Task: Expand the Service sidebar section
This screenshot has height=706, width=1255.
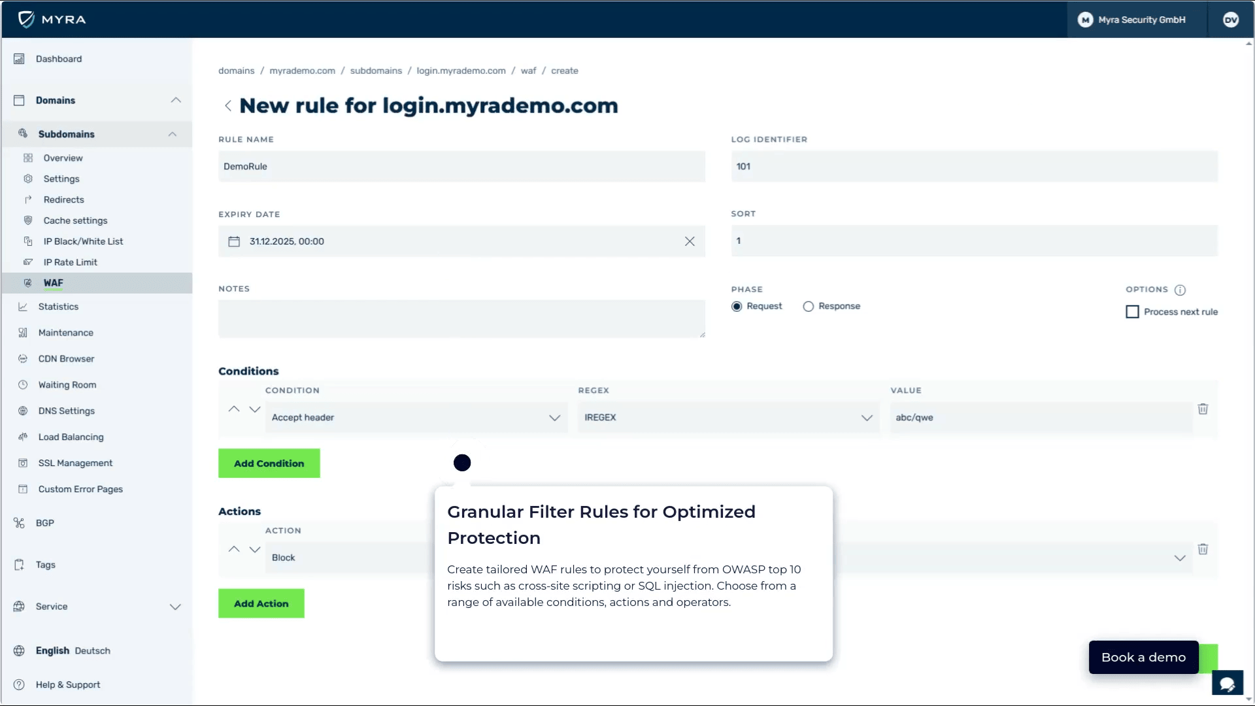Action: [x=175, y=607]
